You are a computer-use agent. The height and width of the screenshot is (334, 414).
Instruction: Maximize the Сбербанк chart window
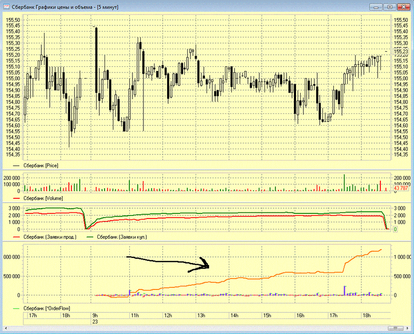pyautogui.click(x=390, y=7)
